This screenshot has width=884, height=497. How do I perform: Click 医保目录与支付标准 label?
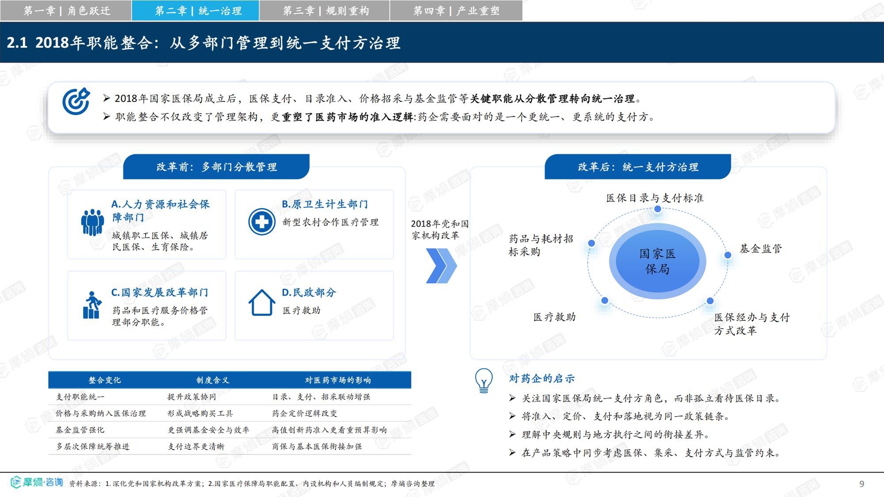(x=655, y=198)
